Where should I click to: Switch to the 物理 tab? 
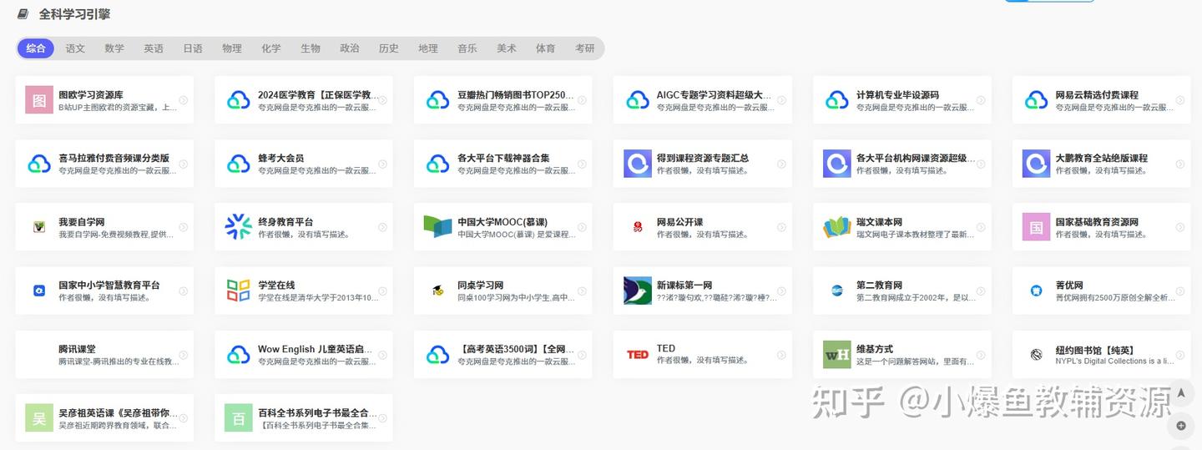tap(232, 48)
